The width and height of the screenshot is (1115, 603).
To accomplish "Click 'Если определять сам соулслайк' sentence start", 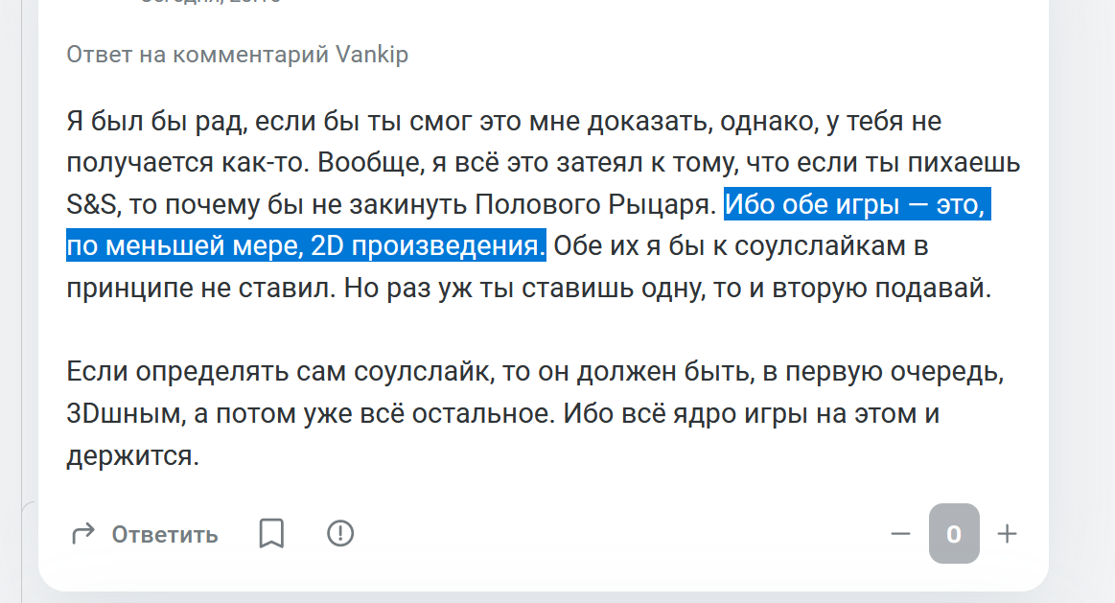I will click(x=278, y=372).
